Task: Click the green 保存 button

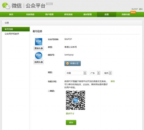Action: coord(71,123)
